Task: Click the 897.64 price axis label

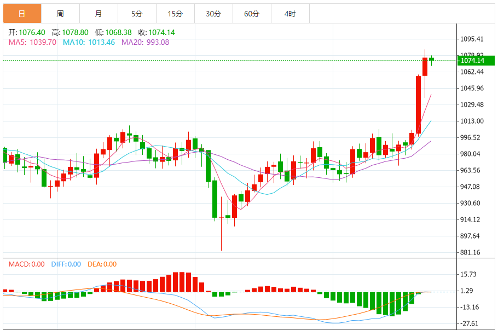Action: pyautogui.click(x=471, y=236)
